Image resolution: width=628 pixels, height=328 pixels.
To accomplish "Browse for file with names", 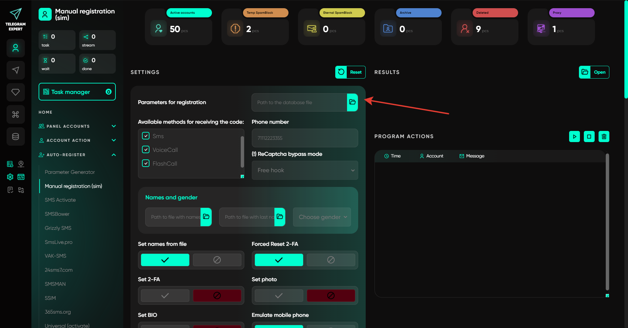I will (206, 217).
